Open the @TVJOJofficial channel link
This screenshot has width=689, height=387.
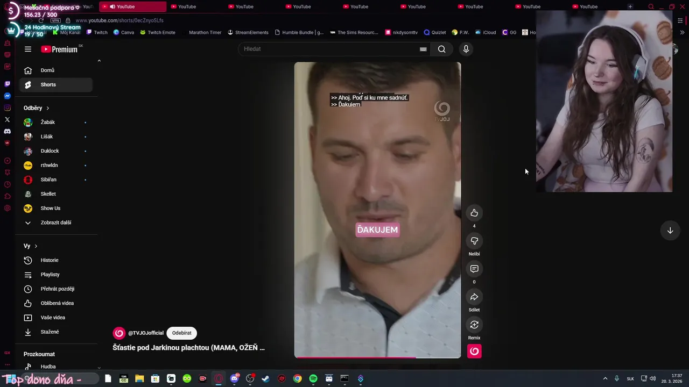(x=146, y=333)
